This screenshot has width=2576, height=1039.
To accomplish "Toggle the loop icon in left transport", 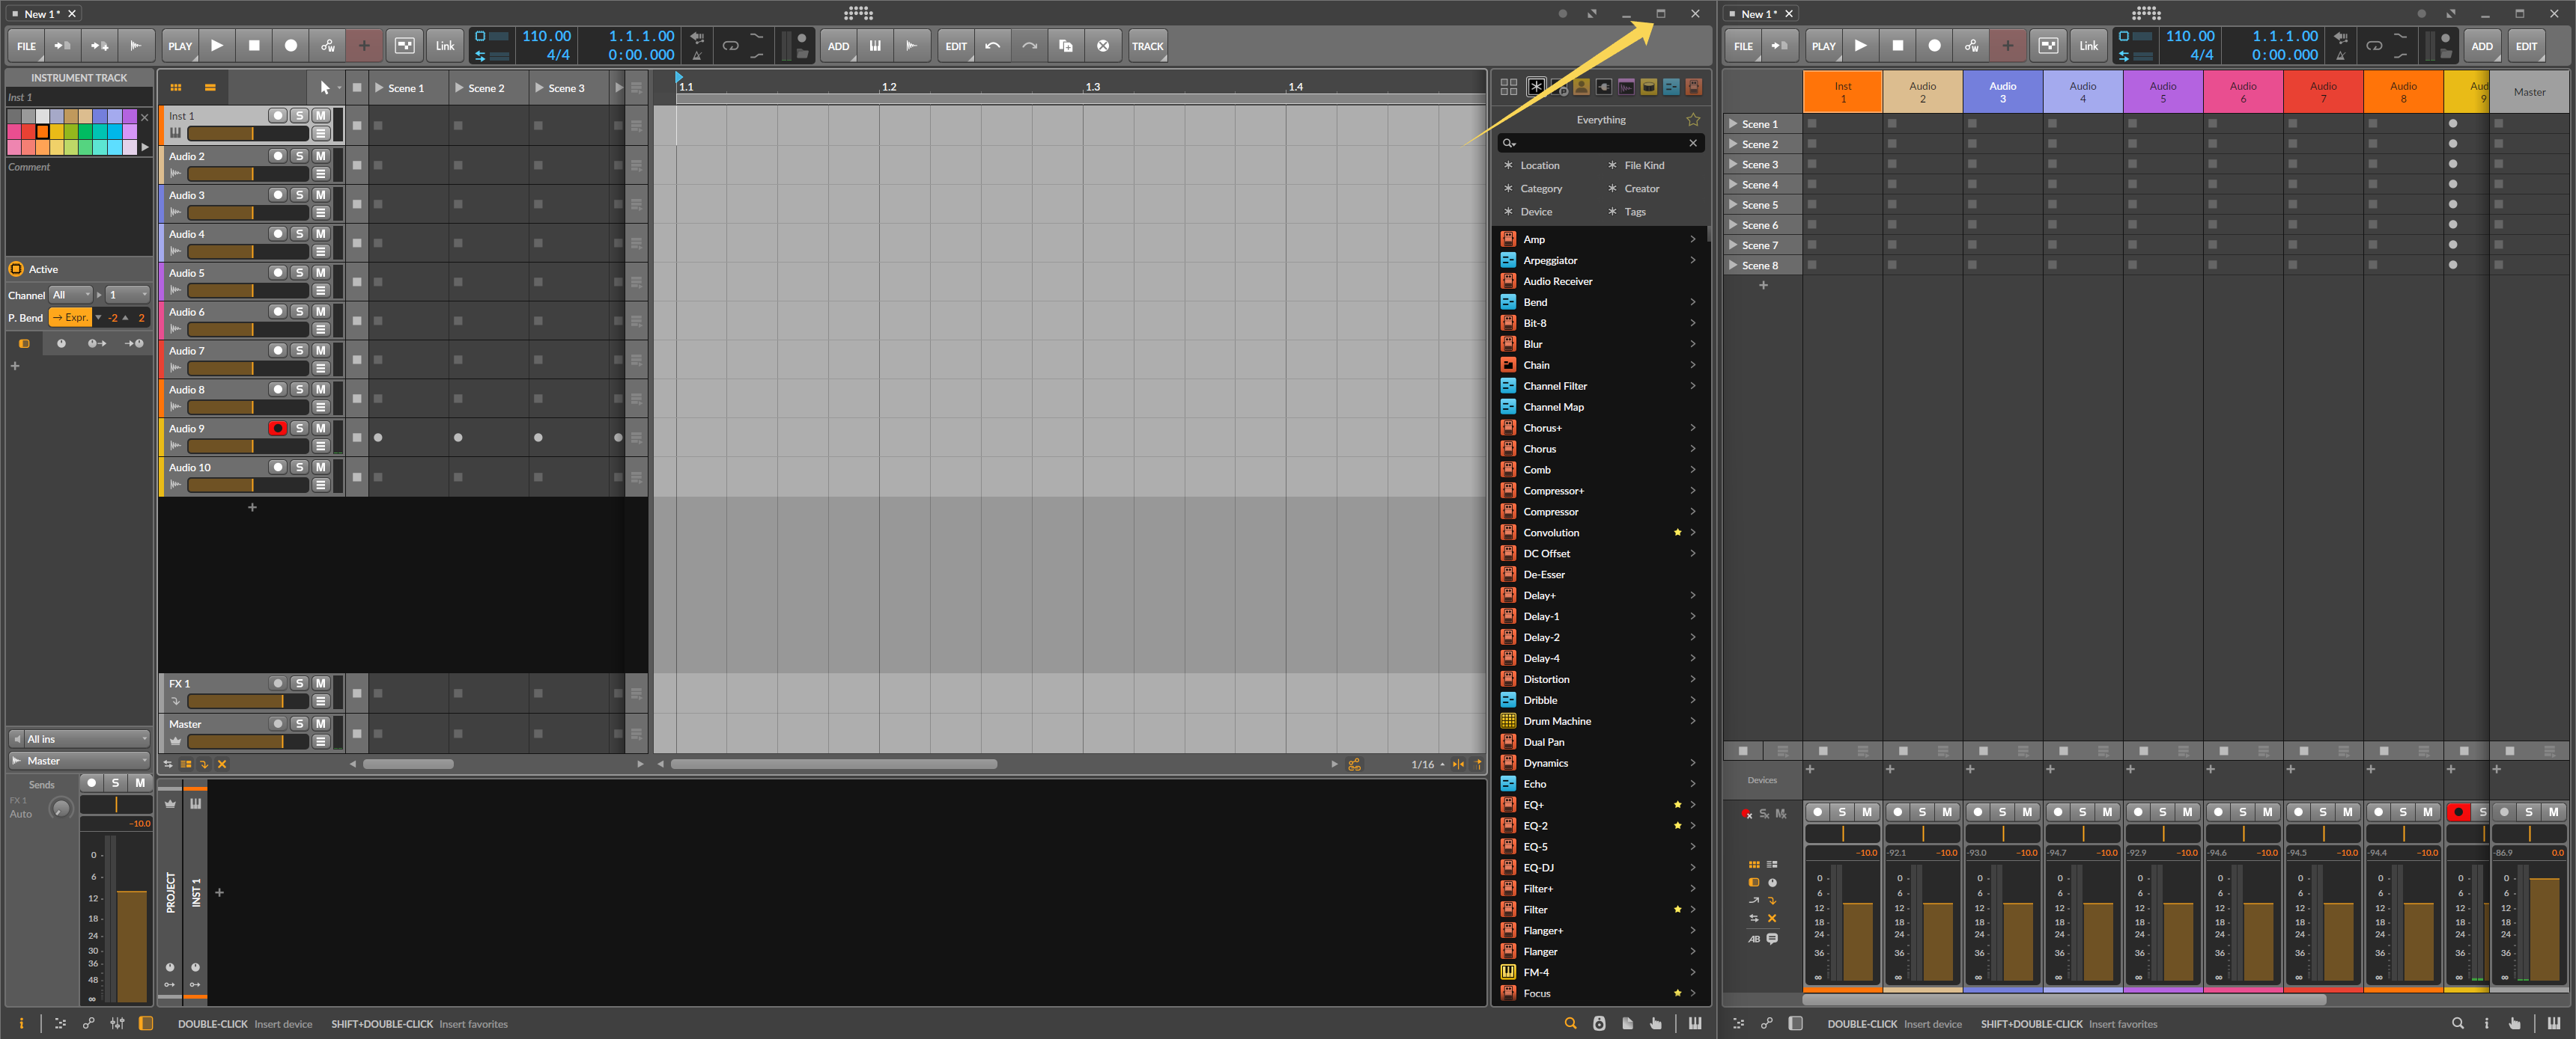I will [731, 46].
